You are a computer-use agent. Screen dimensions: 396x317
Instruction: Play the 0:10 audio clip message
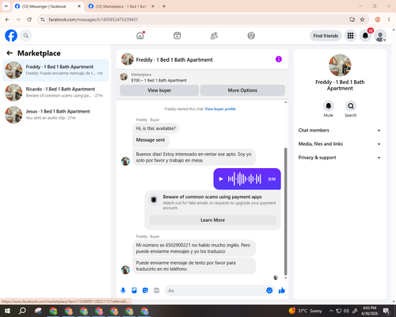[x=221, y=179]
